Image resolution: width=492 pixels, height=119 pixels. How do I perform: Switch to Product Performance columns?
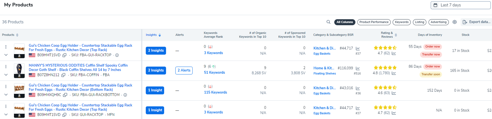coord(374,22)
